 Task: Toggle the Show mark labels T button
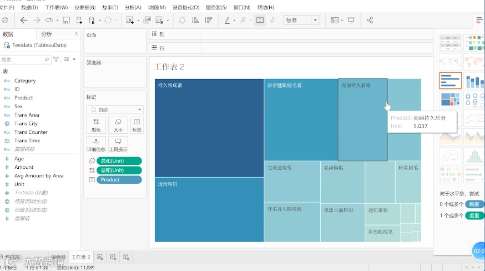click(x=260, y=21)
